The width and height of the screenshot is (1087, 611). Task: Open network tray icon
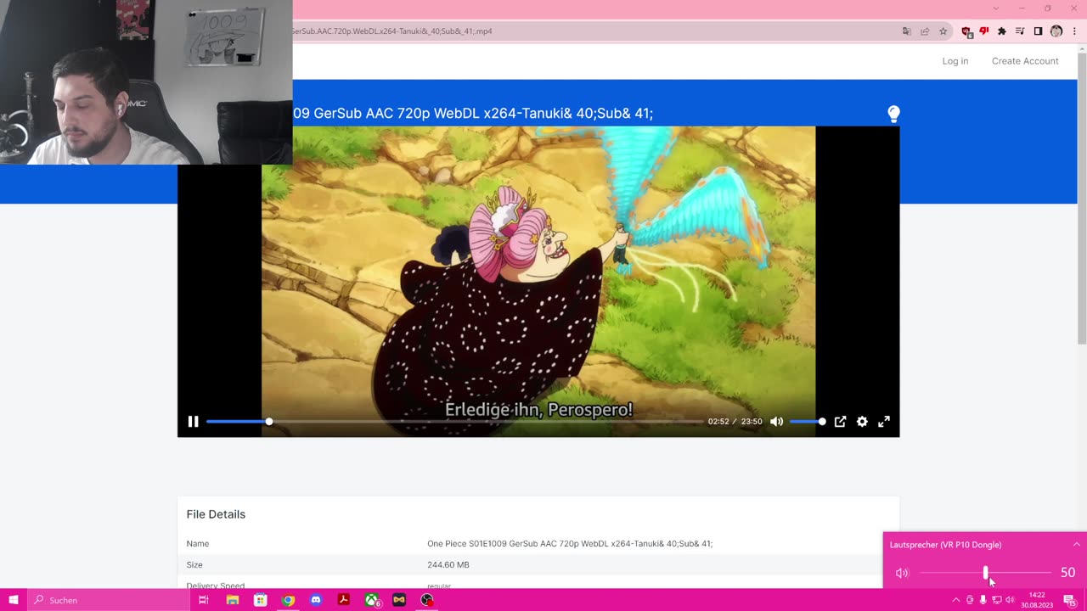click(996, 600)
